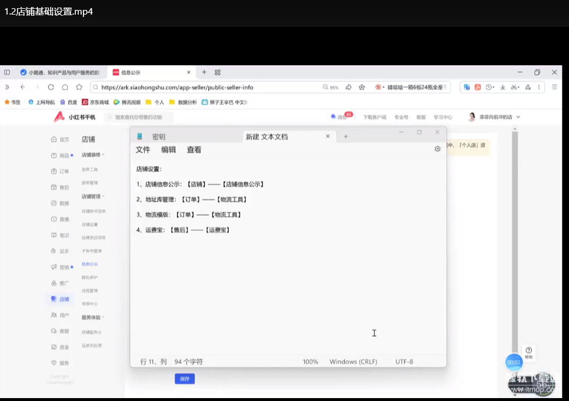This screenshot has height=401, width=569.
Task: Add a new Notepad tab
Action: pyautogui.click(x=345, y=136)
